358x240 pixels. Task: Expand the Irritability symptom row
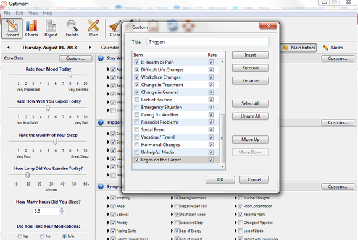pyautogui.click(x=108, y=198)
